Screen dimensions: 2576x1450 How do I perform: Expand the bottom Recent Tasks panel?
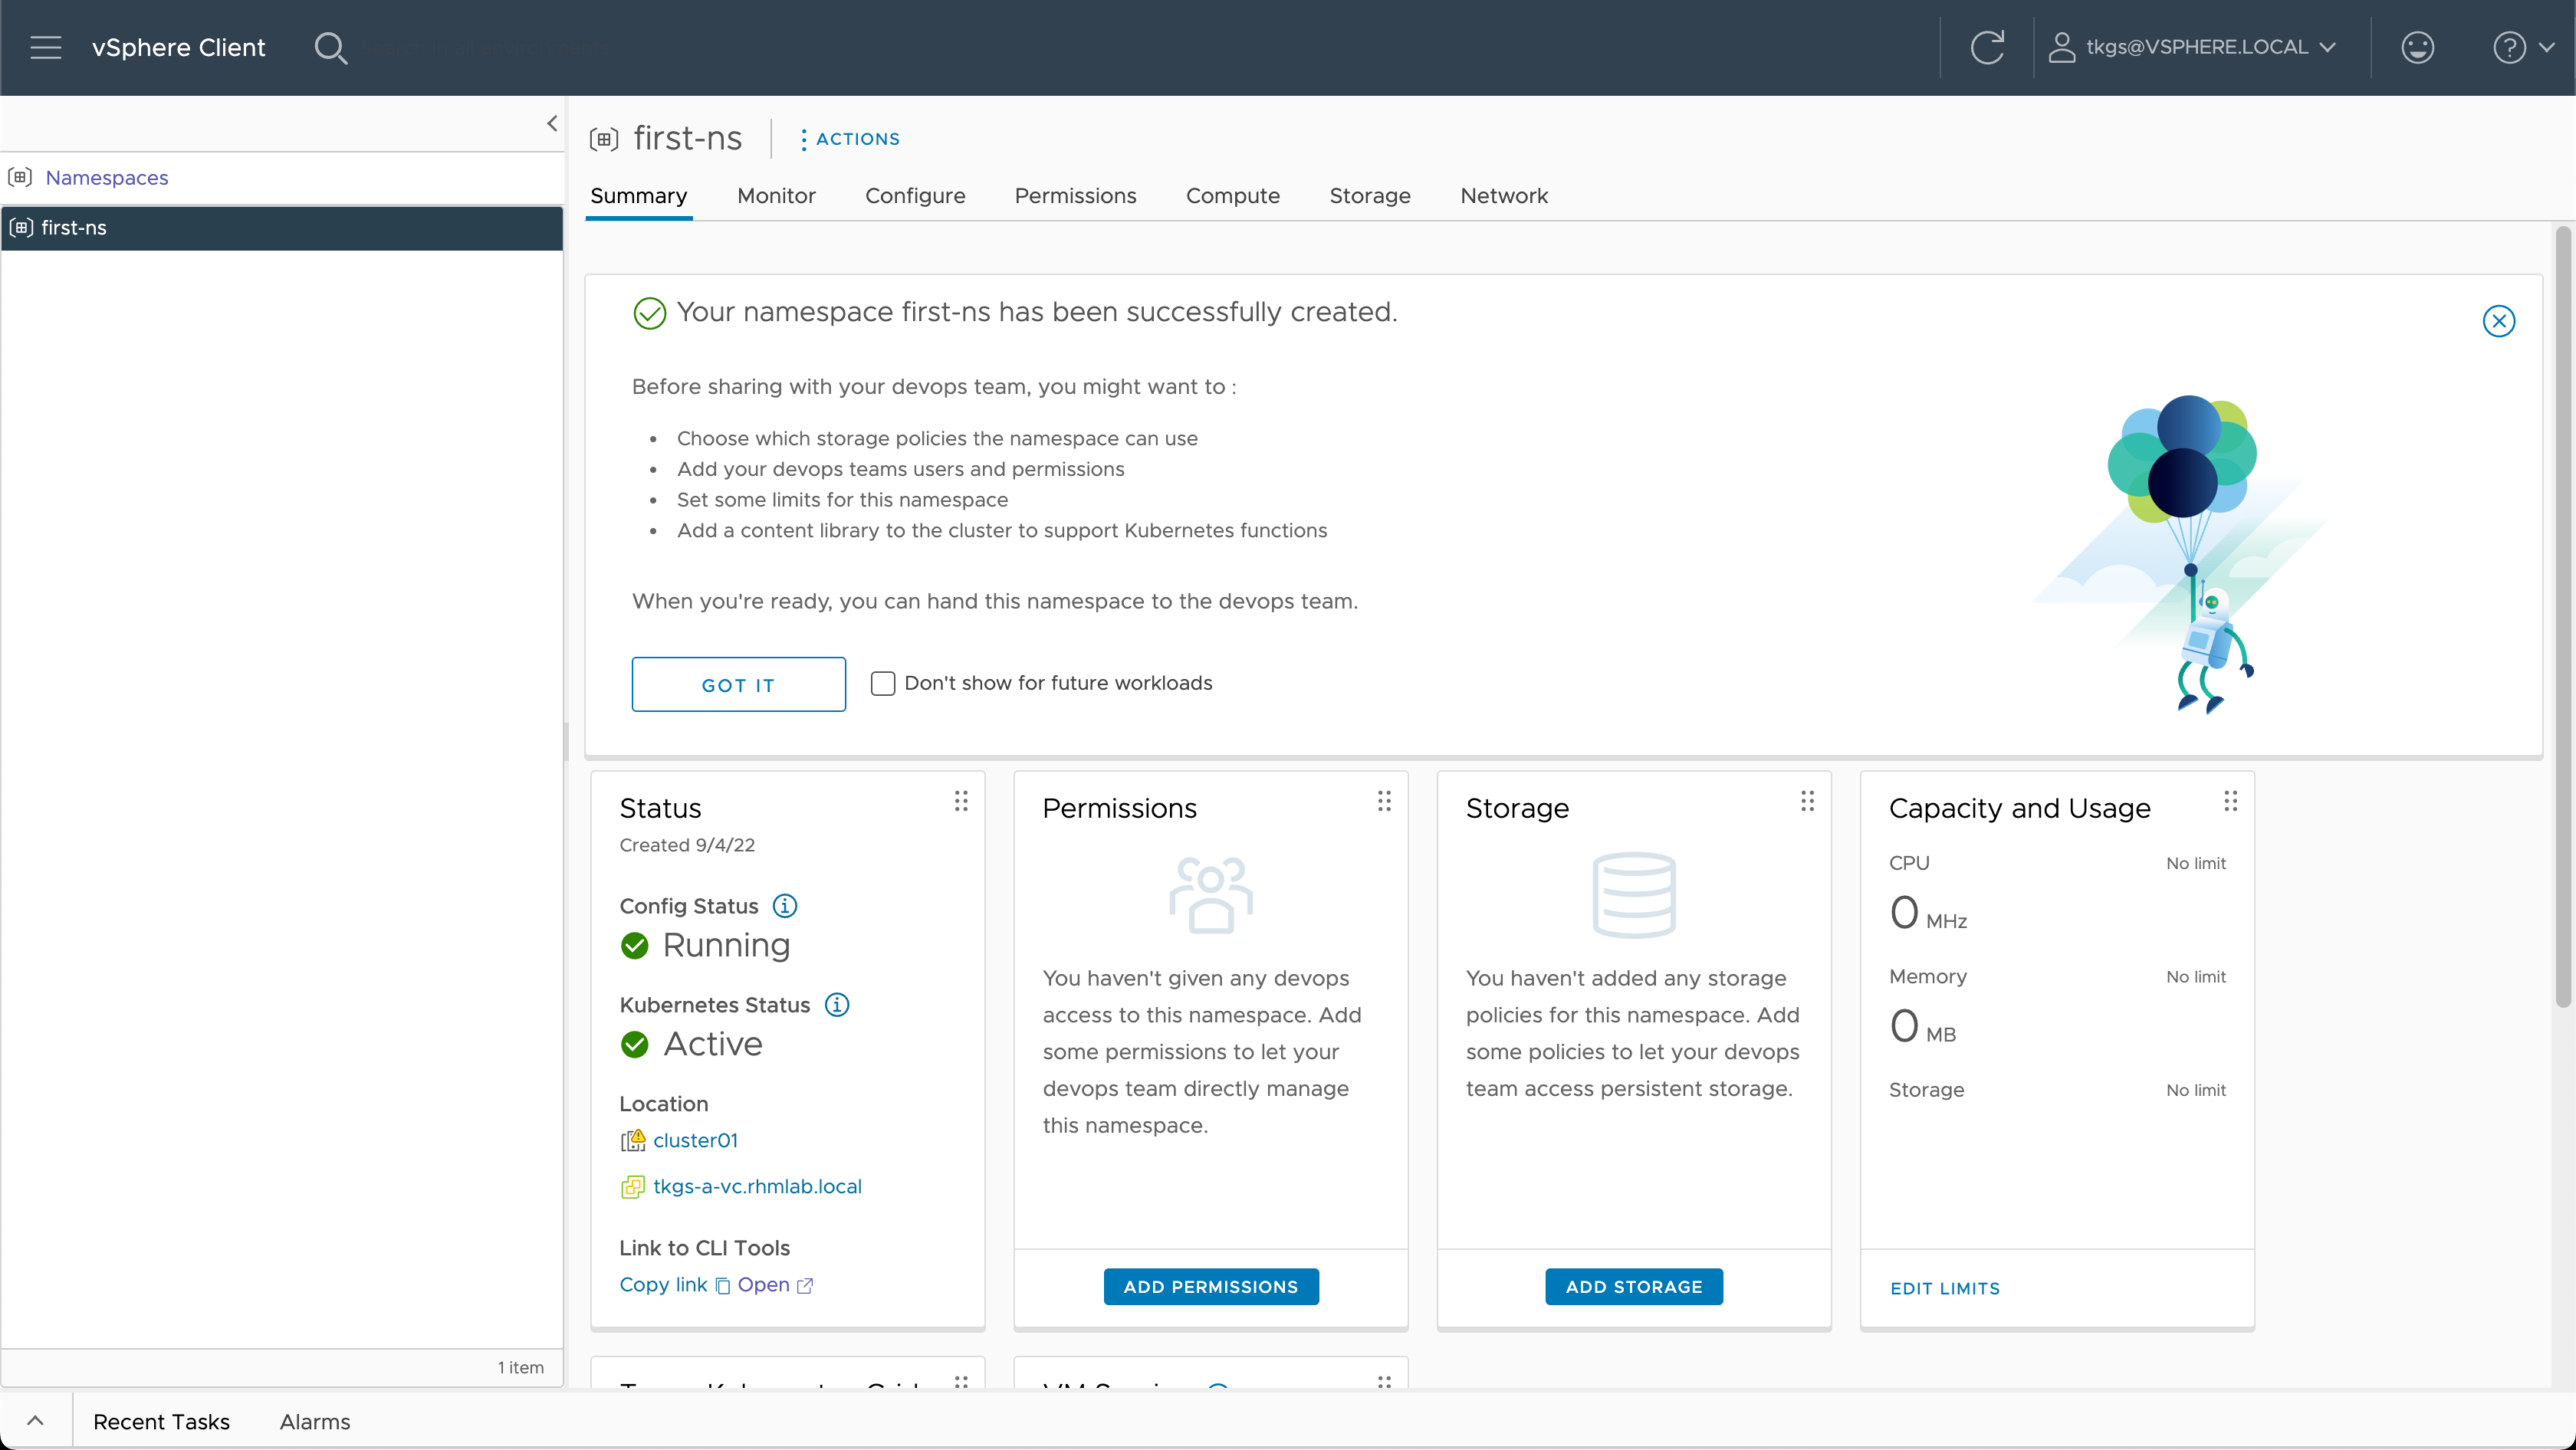(x=35, y=1420)
